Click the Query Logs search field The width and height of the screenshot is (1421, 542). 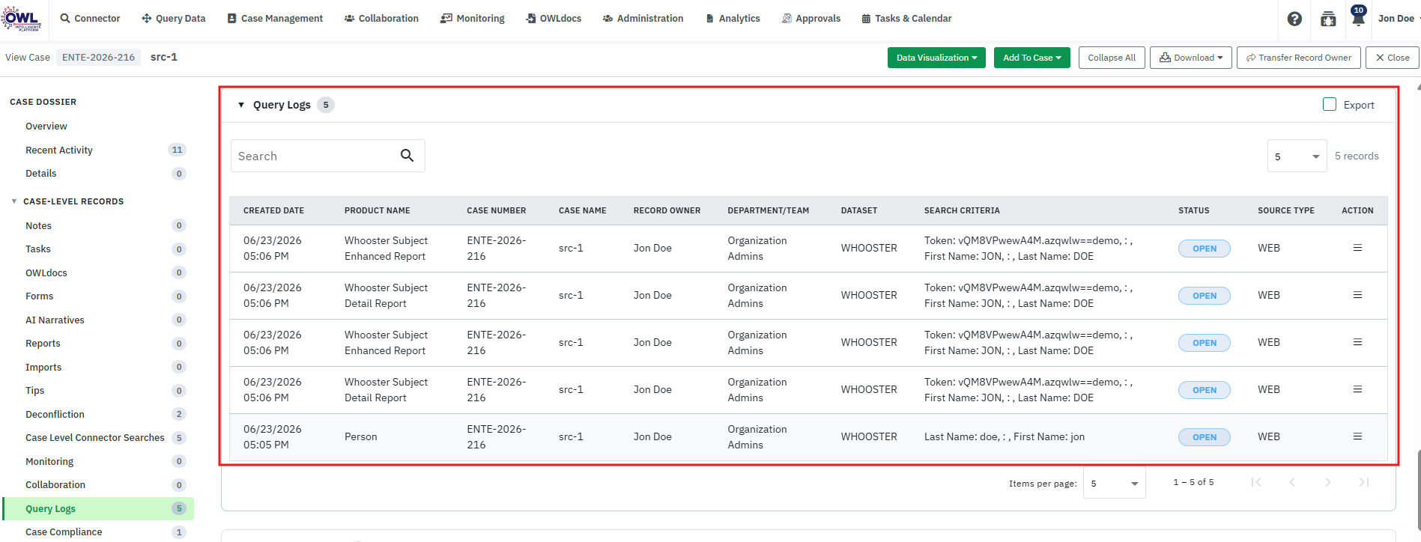(x=315, y=156)
